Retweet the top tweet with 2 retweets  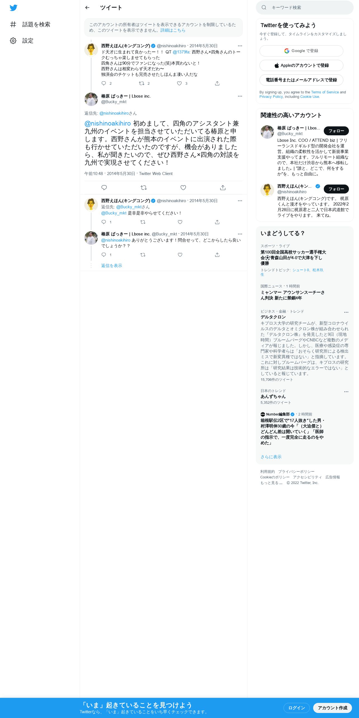[142, 83]
